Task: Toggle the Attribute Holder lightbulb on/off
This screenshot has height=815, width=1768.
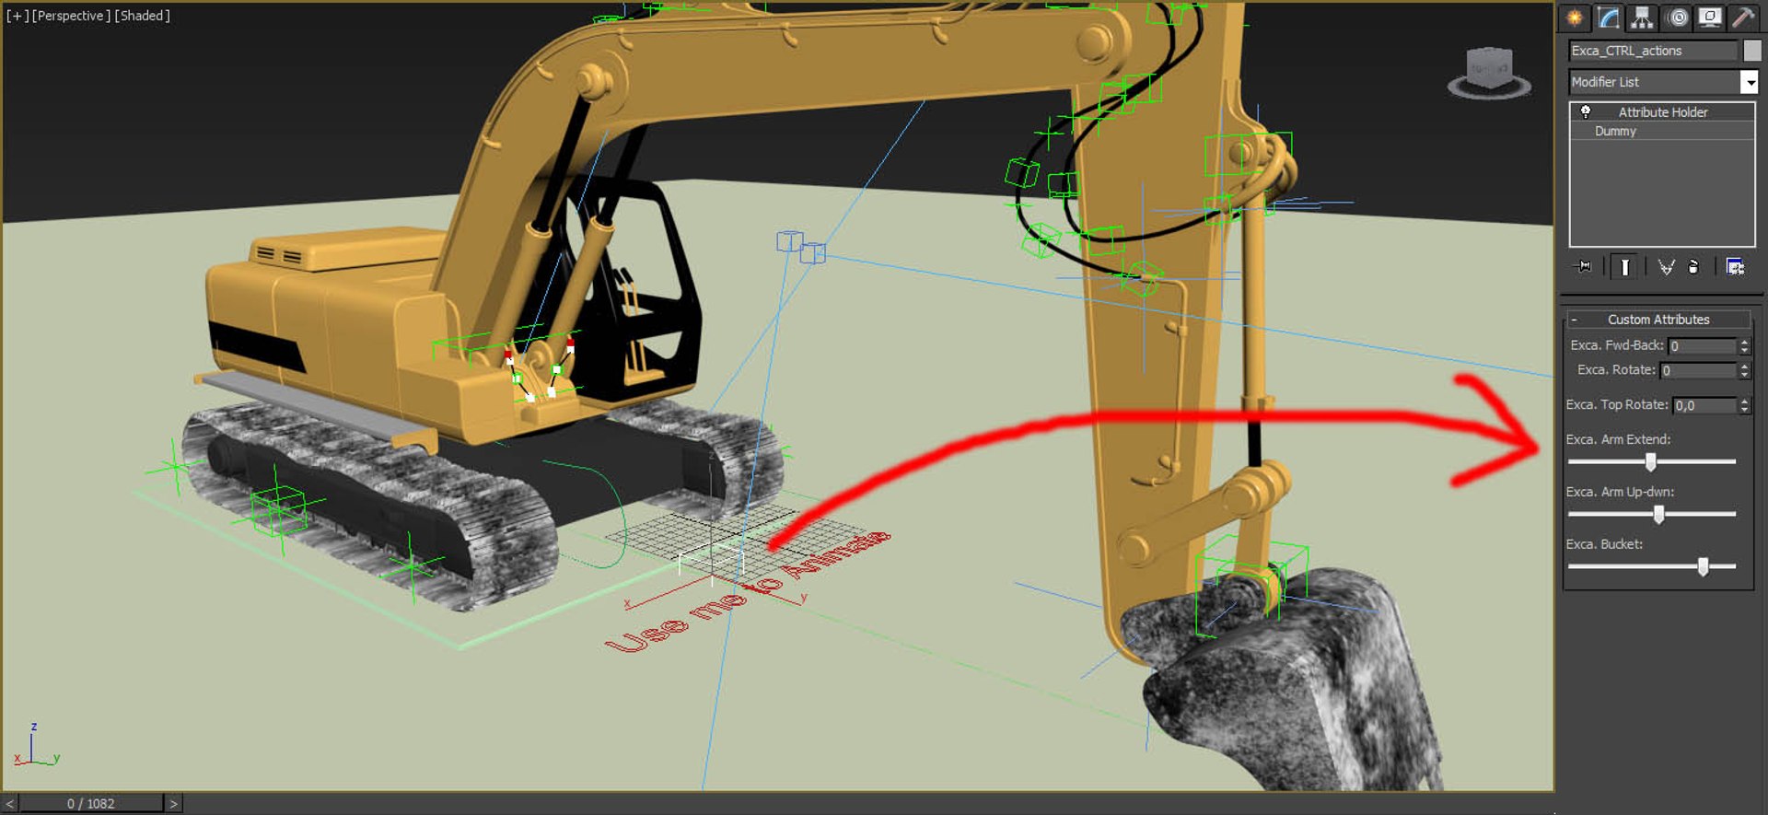Action: click(x=1586, y=111)
